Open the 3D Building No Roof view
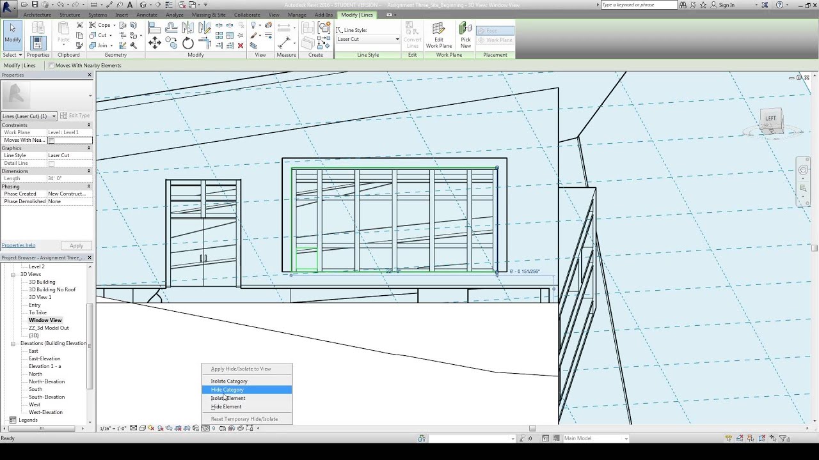The image size is (819, 460). [52, 289]
